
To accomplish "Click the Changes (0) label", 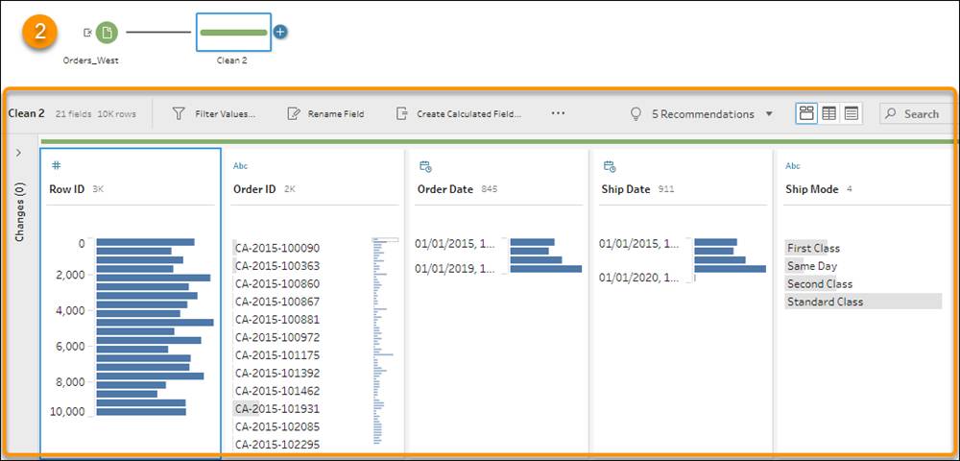I will pos(19,212).
